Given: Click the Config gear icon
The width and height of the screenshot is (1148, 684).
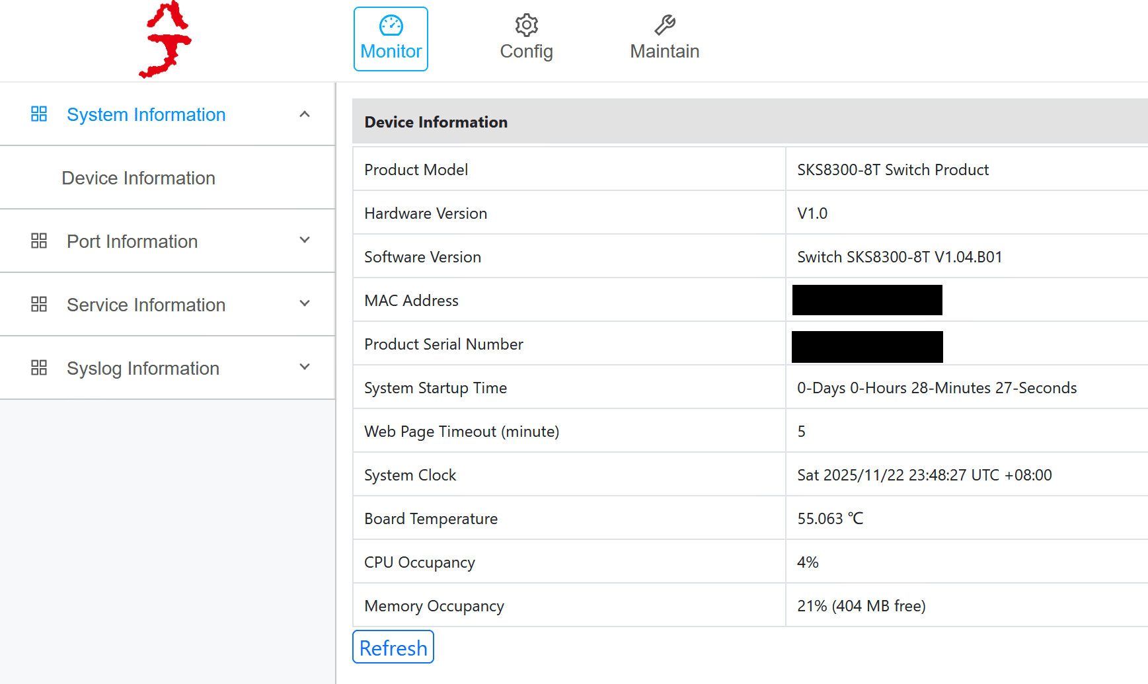Looking at the screenshot, I should pos(526,26).
